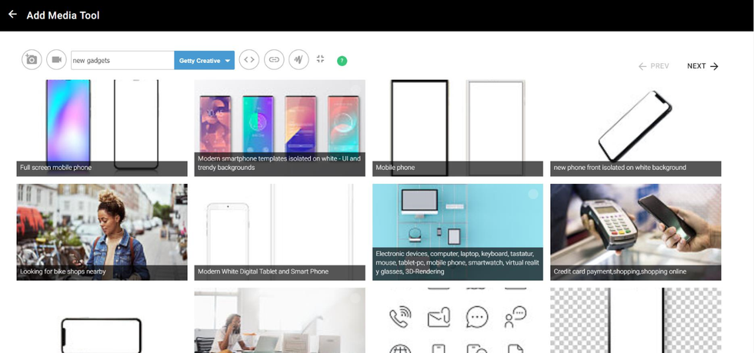Go to the NEXT page of results
This screenshot has height=353, width=754.
(x=702, y=66)
